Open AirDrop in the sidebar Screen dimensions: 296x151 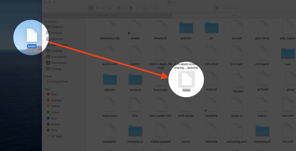54,33
